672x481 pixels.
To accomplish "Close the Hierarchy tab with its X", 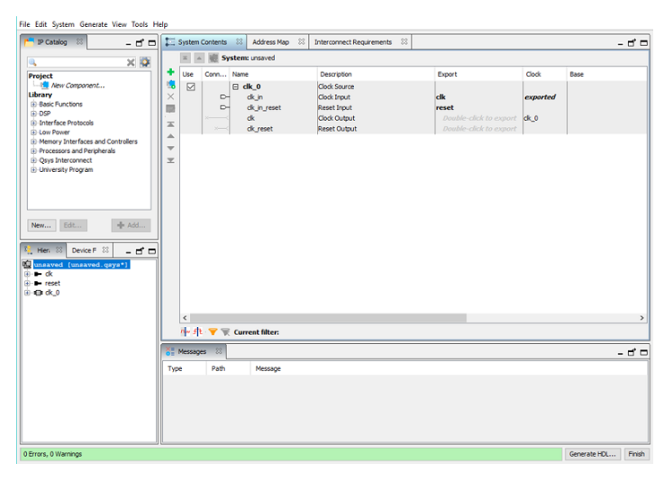I will 59,250.
